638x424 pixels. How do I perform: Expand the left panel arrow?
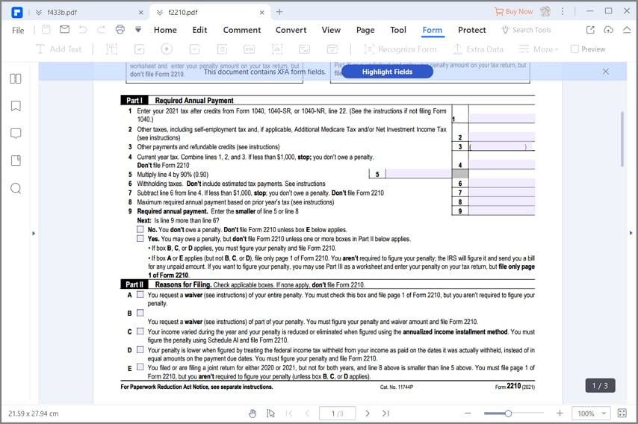[34, 234]
